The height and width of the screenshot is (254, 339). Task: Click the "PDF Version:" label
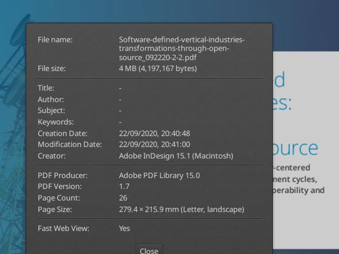59,186
